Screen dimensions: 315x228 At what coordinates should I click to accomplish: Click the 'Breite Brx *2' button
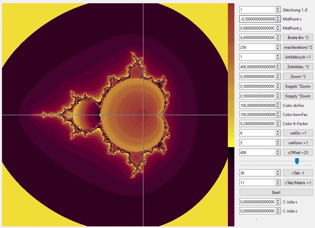[298, 38]
